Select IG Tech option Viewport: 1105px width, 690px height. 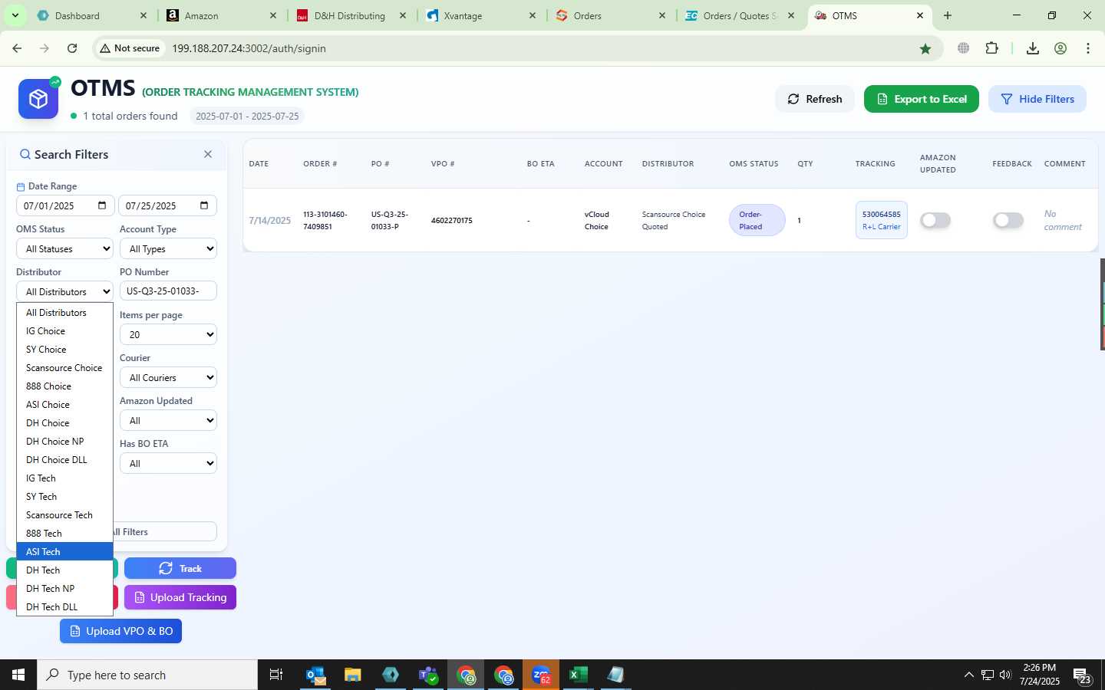point(64,478)
